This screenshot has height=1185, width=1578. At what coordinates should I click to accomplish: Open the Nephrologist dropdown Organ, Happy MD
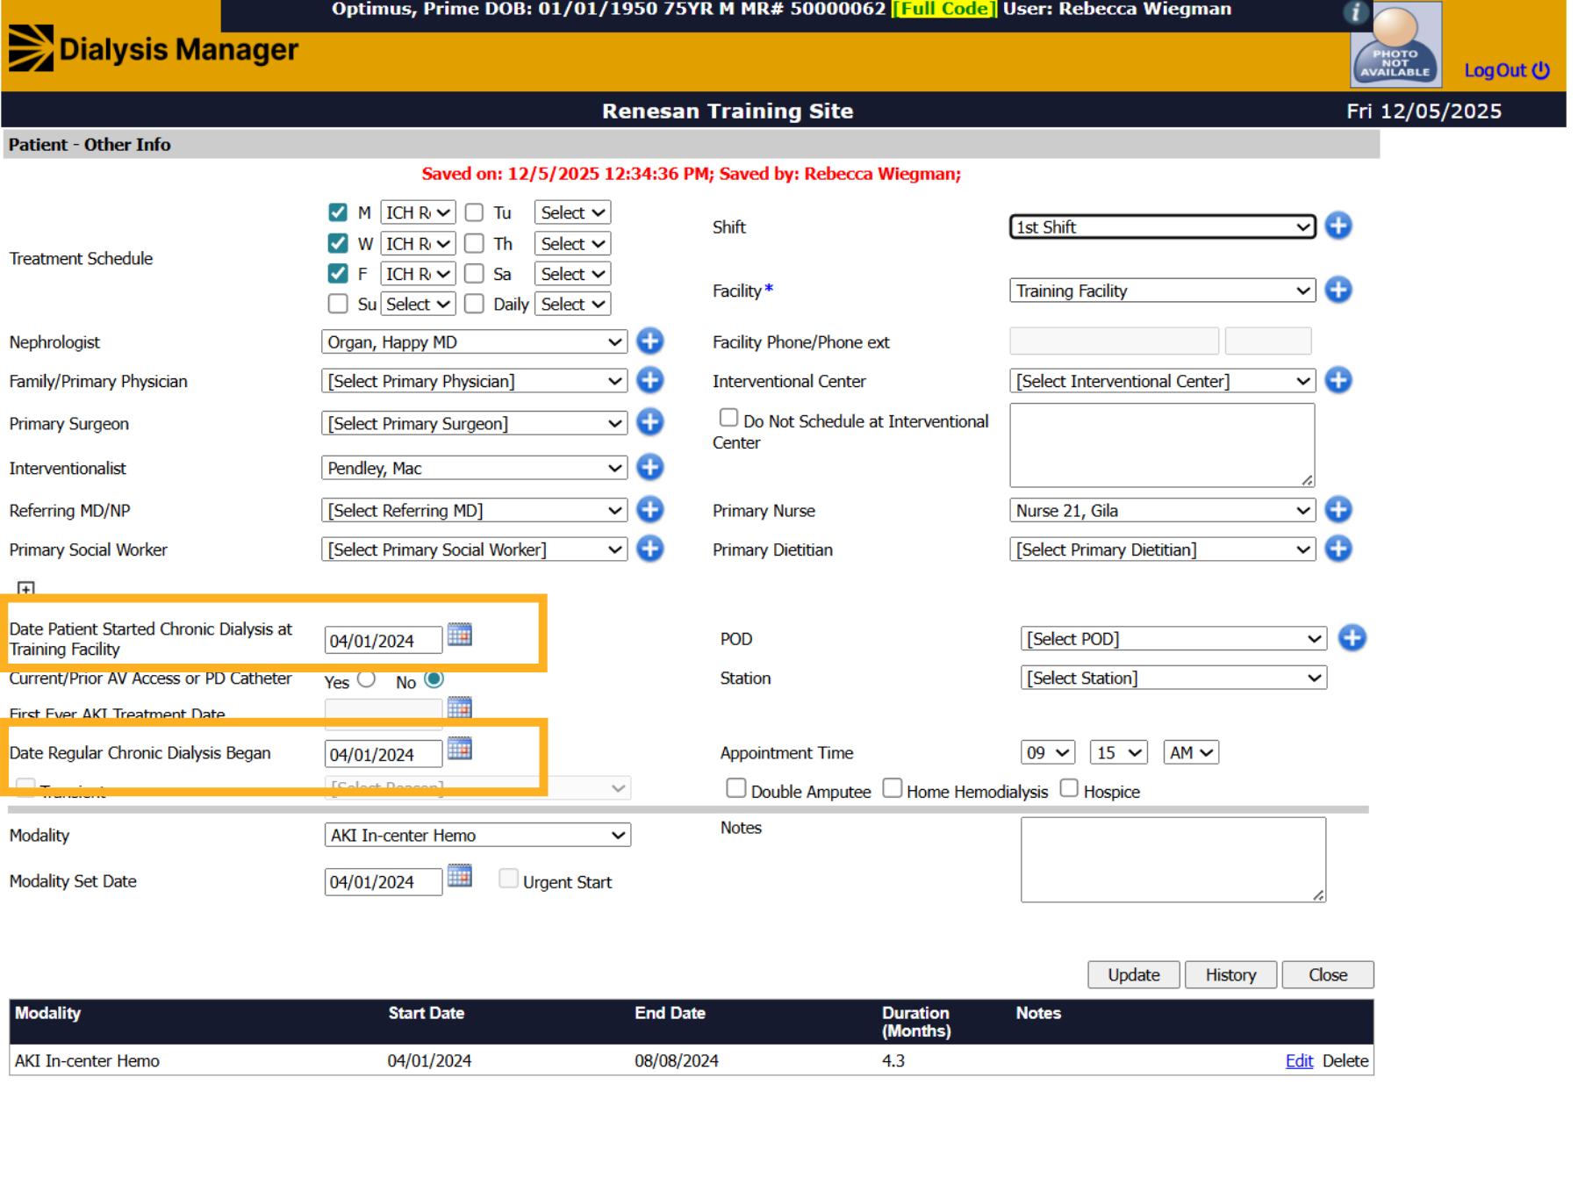click(x=475, y=342)
